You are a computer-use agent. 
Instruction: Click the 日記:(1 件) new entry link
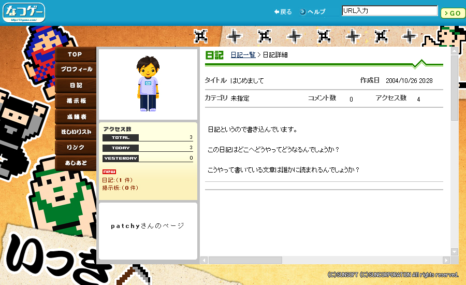click(x=118, y=180)
